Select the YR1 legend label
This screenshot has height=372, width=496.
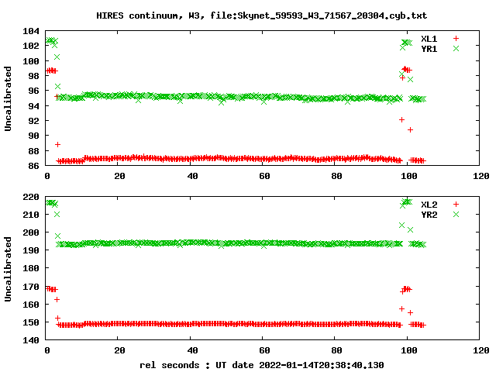(429, 49)
